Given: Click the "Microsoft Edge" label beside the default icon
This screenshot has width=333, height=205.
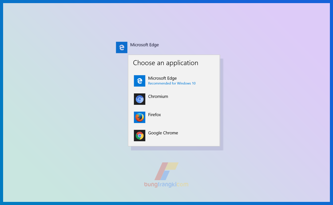Looking at the screenshot, I should tap(144, 45).
